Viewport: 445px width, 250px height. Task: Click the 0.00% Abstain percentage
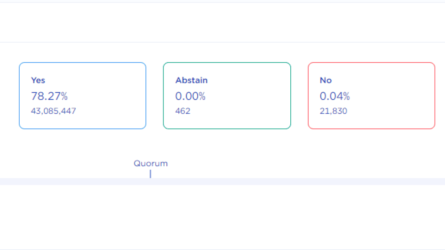click(190, 96)
